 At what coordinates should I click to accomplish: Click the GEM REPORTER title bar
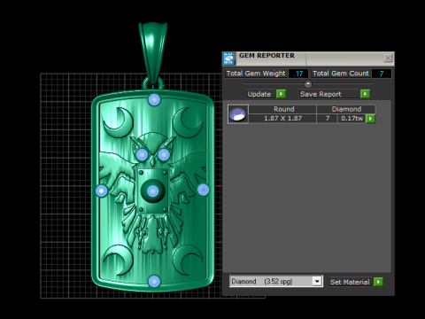[x=308, y=58]
